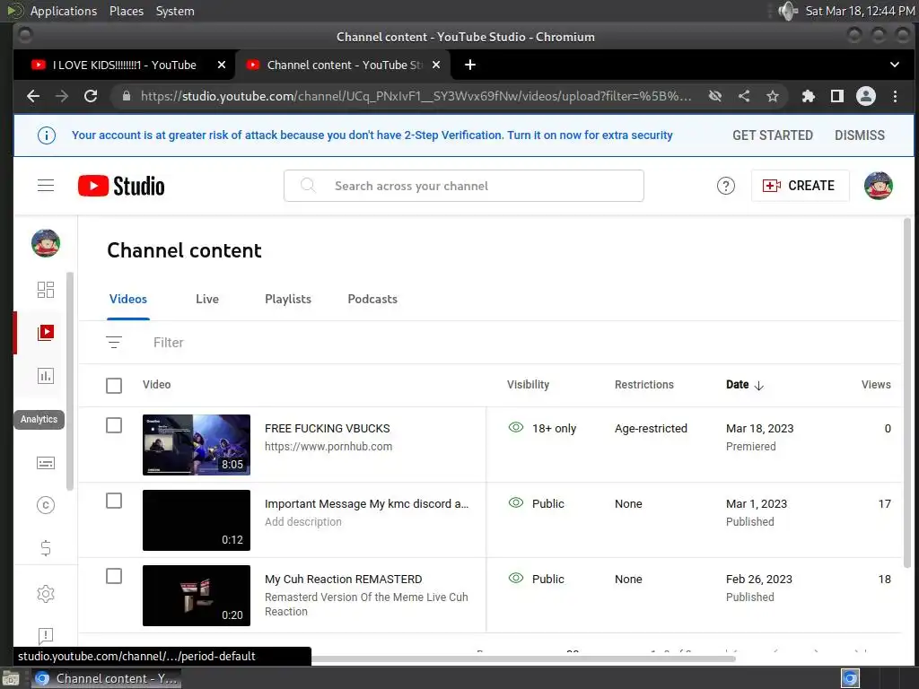Click GET STARTED for 2-Step Verification

(x=773, y=135)
